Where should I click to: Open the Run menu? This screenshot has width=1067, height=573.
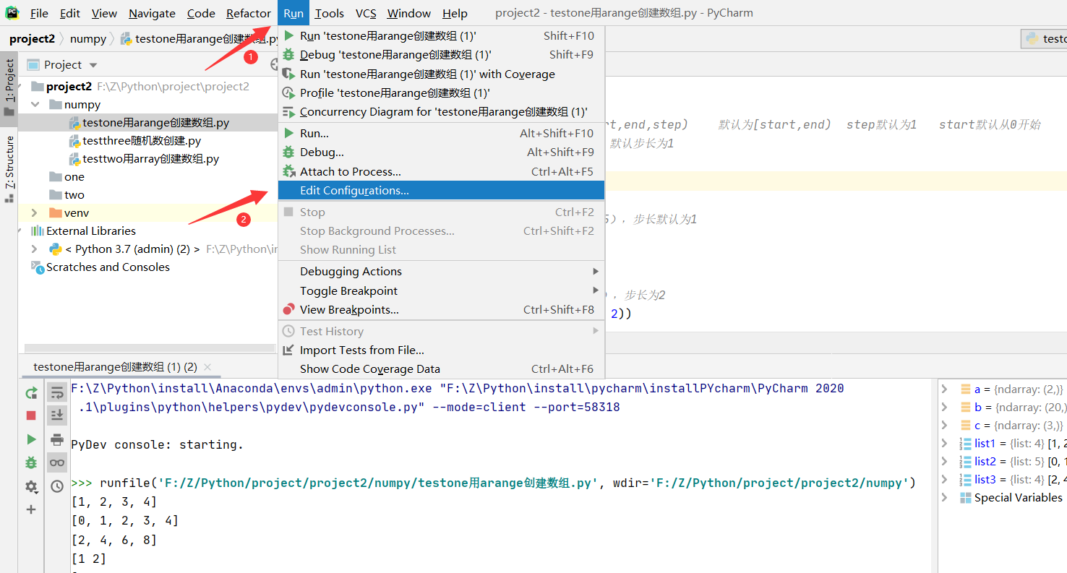pyautogui.click(x=293, y=13)
